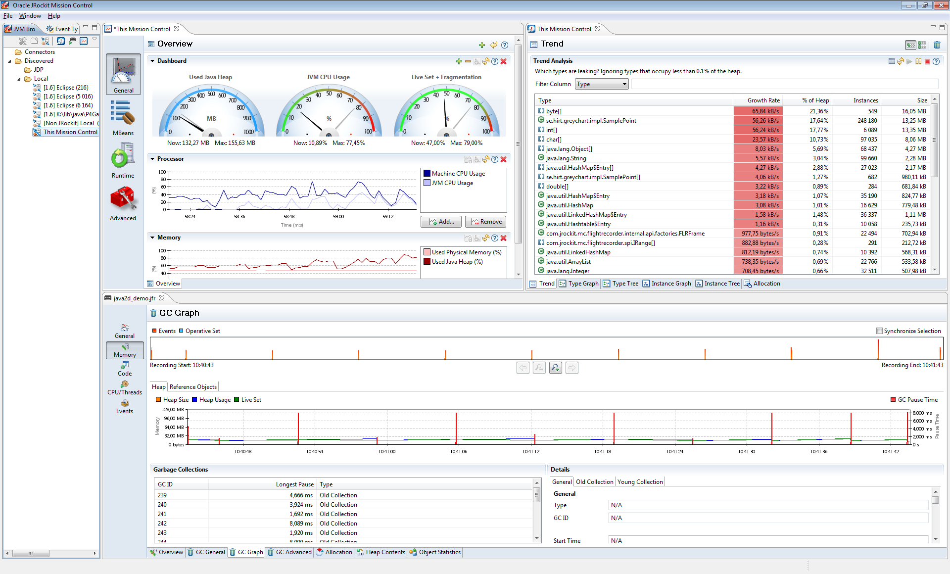Click the green plus in Dashboard header
Screen dimensions: 950x574
(x=459, y=61)
